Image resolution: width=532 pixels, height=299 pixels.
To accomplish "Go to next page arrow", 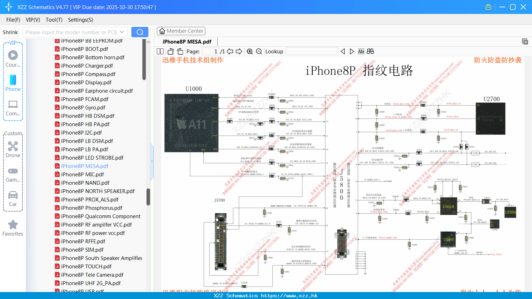I will 239,51.
